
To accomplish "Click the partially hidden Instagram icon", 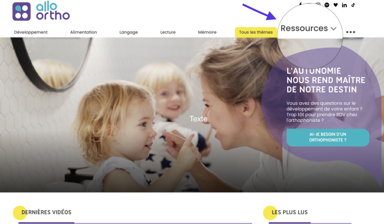I will [x=318, y=4].
